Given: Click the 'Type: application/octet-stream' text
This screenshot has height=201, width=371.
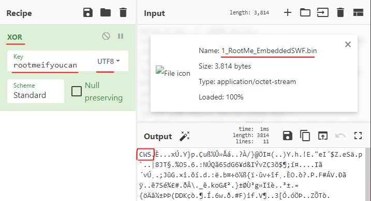Looking at the screenshot, I should click(x=247, y=82).
